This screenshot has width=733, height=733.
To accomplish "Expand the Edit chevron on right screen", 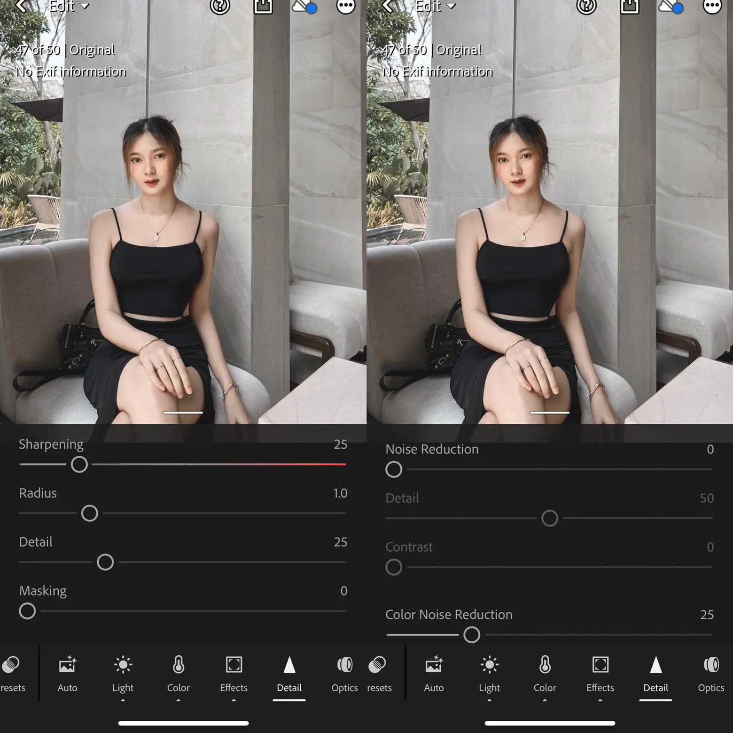I will (452, 7).
